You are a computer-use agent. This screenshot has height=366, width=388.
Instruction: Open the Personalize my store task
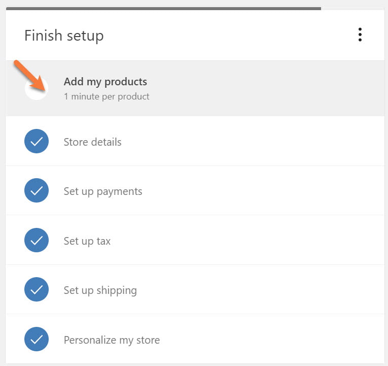pyautogui.click(x=112, y=340)
